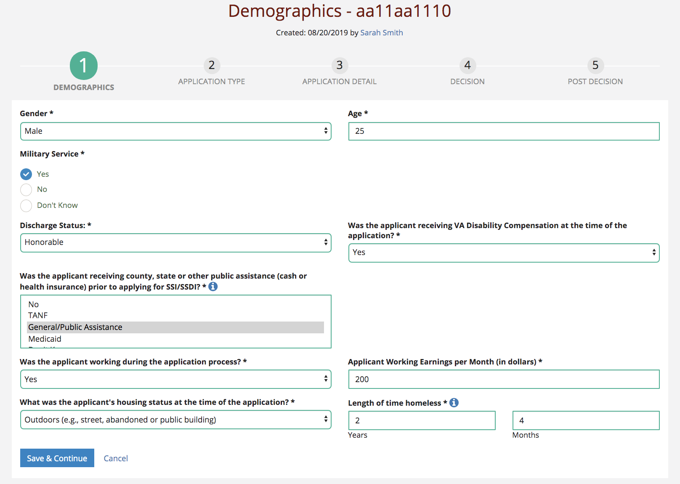Click the homeless Months input field
The width and height of the screenshot is (680, 484).
[586, 420]
